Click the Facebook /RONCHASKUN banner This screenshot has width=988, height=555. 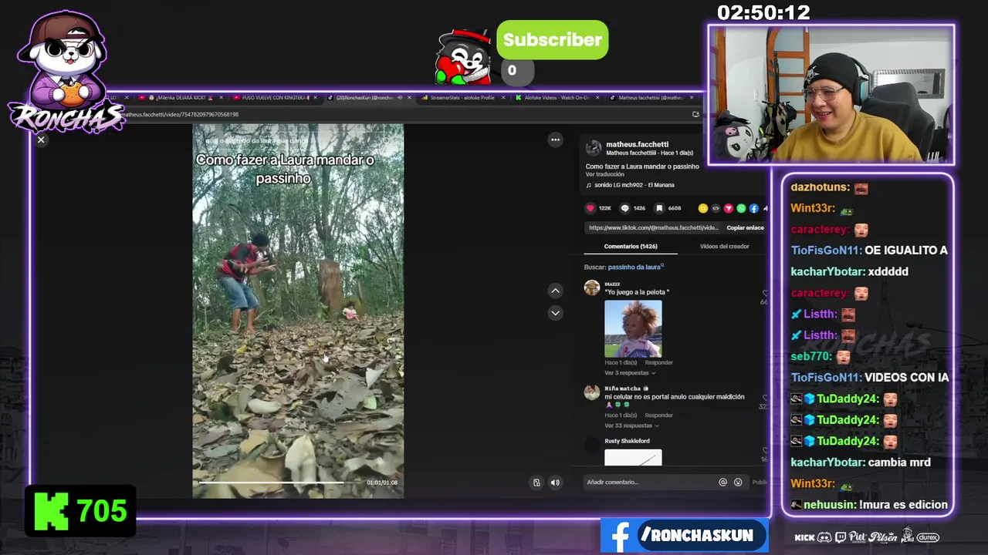[x=684, y=536]
